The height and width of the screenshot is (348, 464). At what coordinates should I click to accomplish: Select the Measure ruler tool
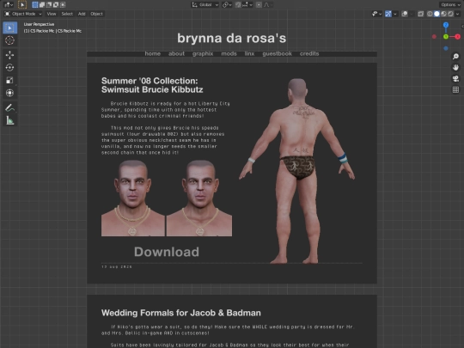[9, 120]
